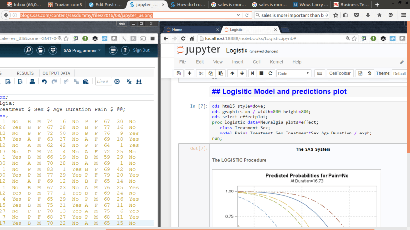
Task: Click the revert icon next to Theme in Jupyter
Action: click(369, 74)
